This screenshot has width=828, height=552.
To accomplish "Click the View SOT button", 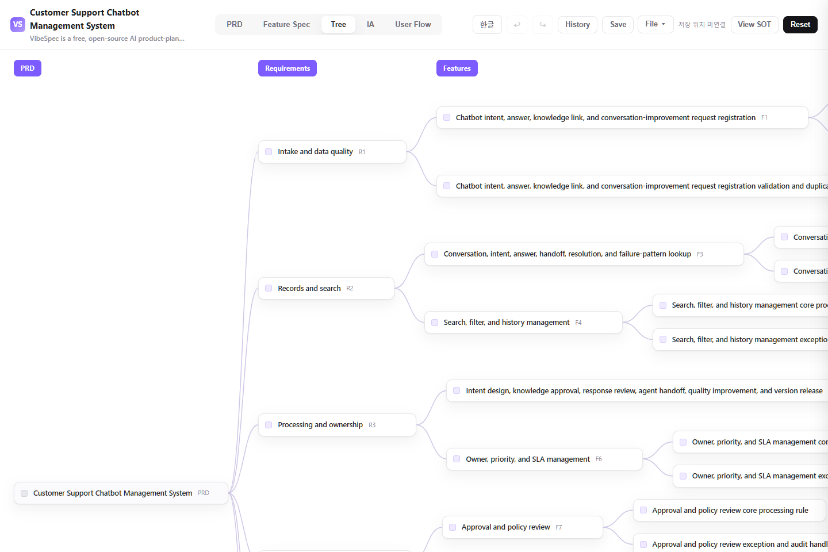I will (x=754, y=25).
